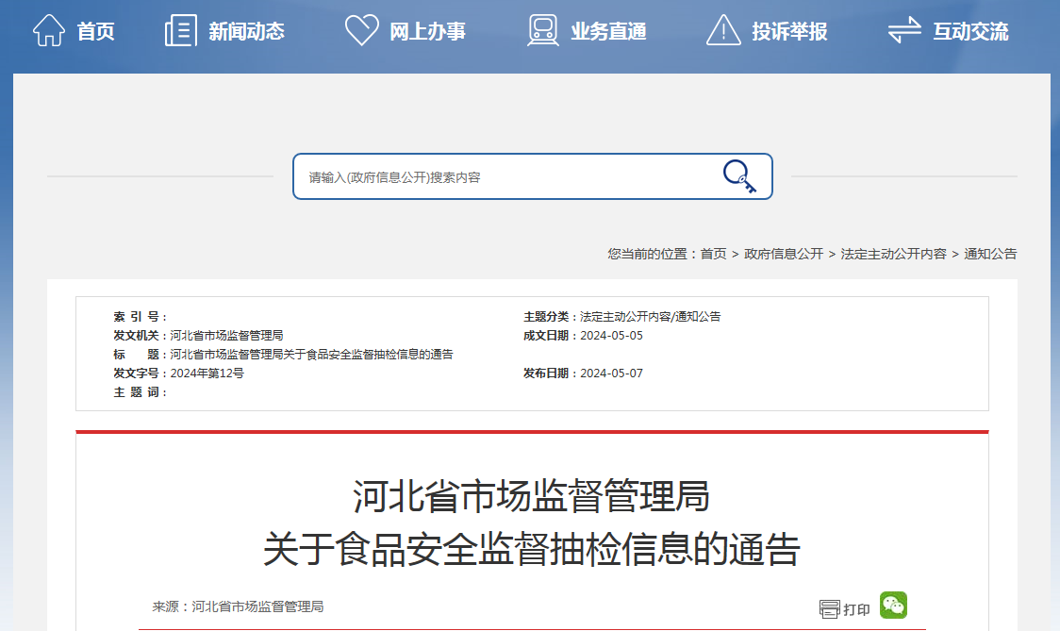The image size is (1060, 631).
Task: Select the 成文日期 value 2024-05-05
Action: pos(611,336)
